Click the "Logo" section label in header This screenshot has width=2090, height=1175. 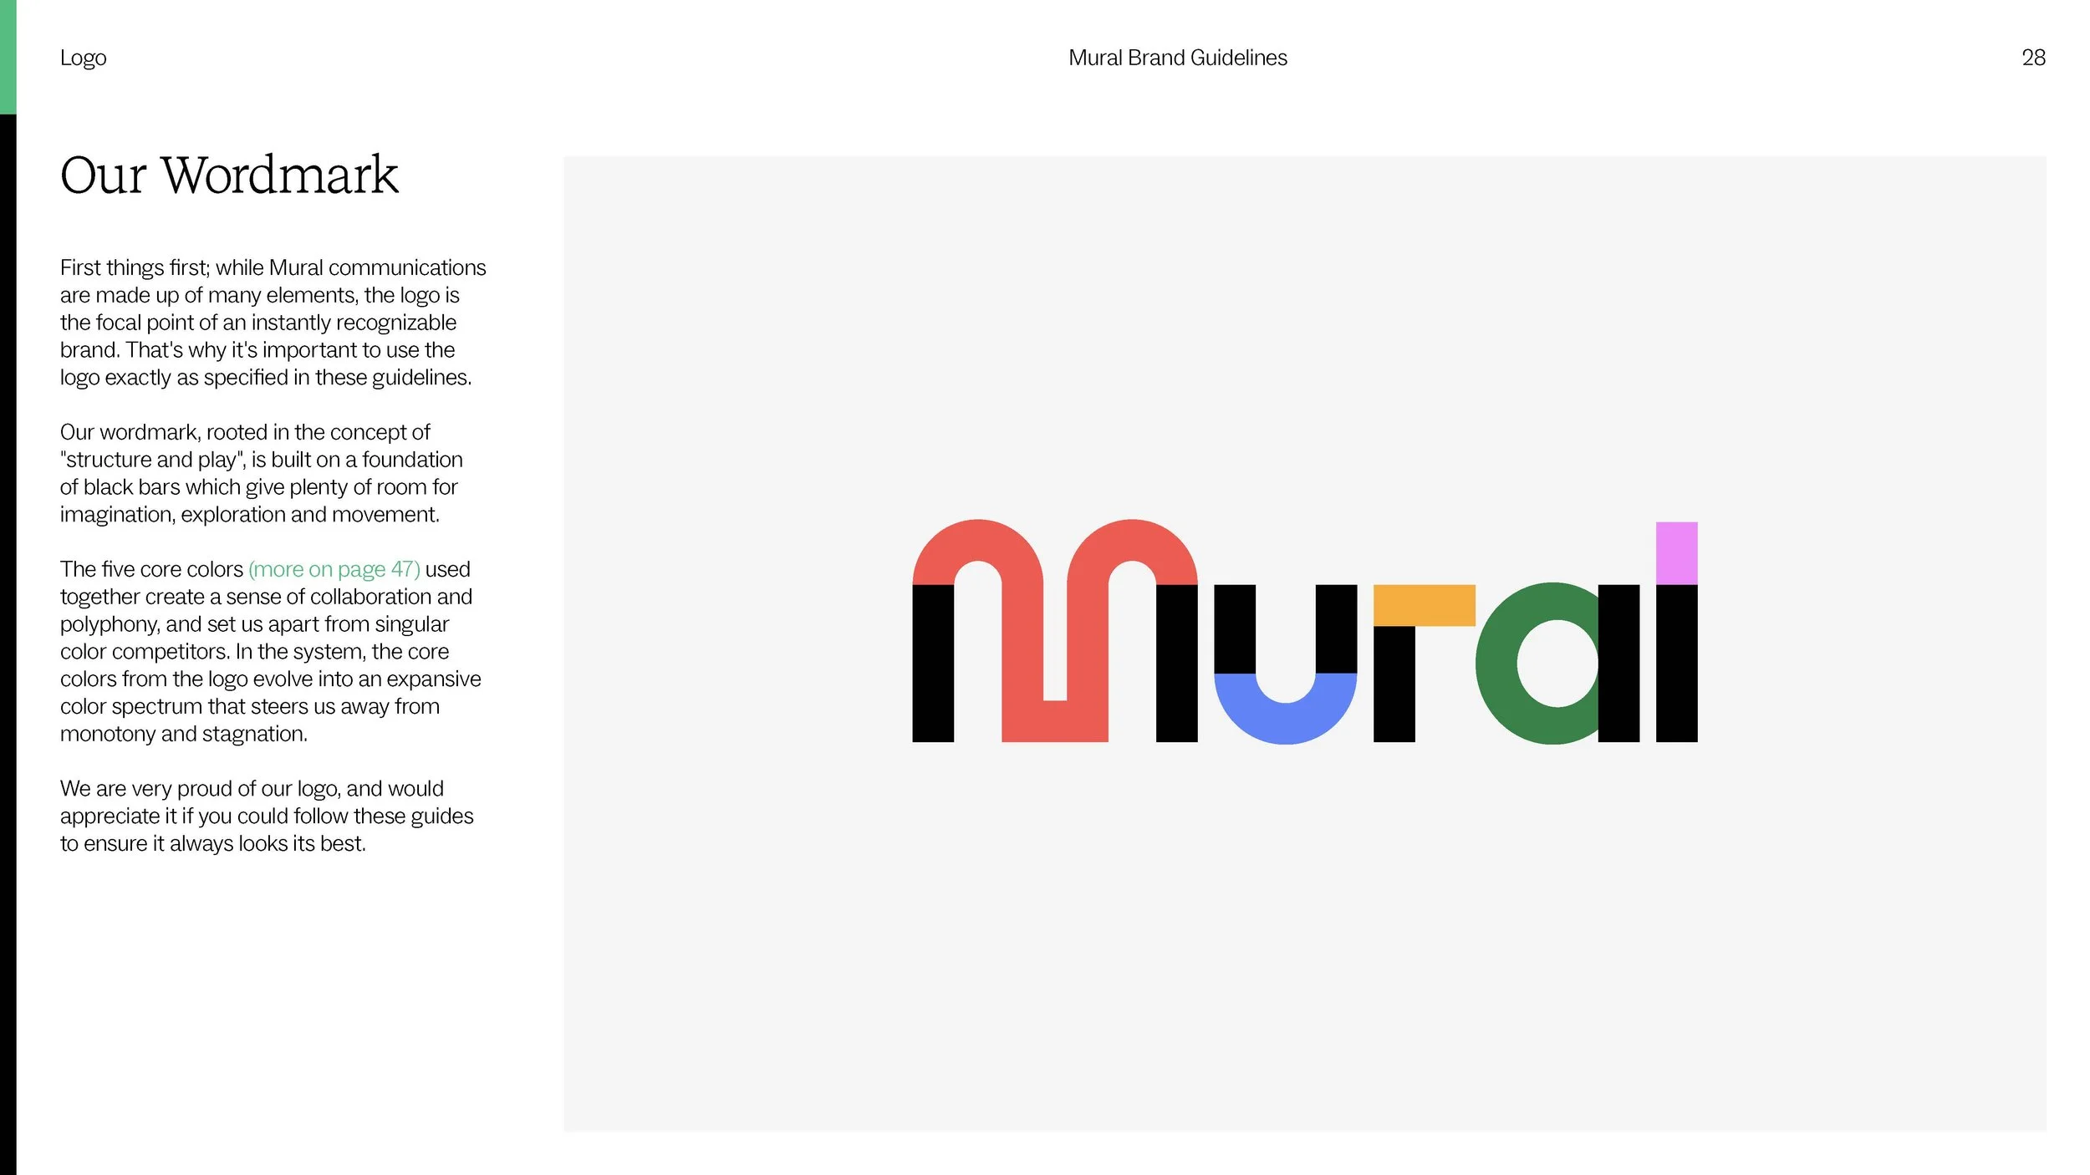point(84,58)
